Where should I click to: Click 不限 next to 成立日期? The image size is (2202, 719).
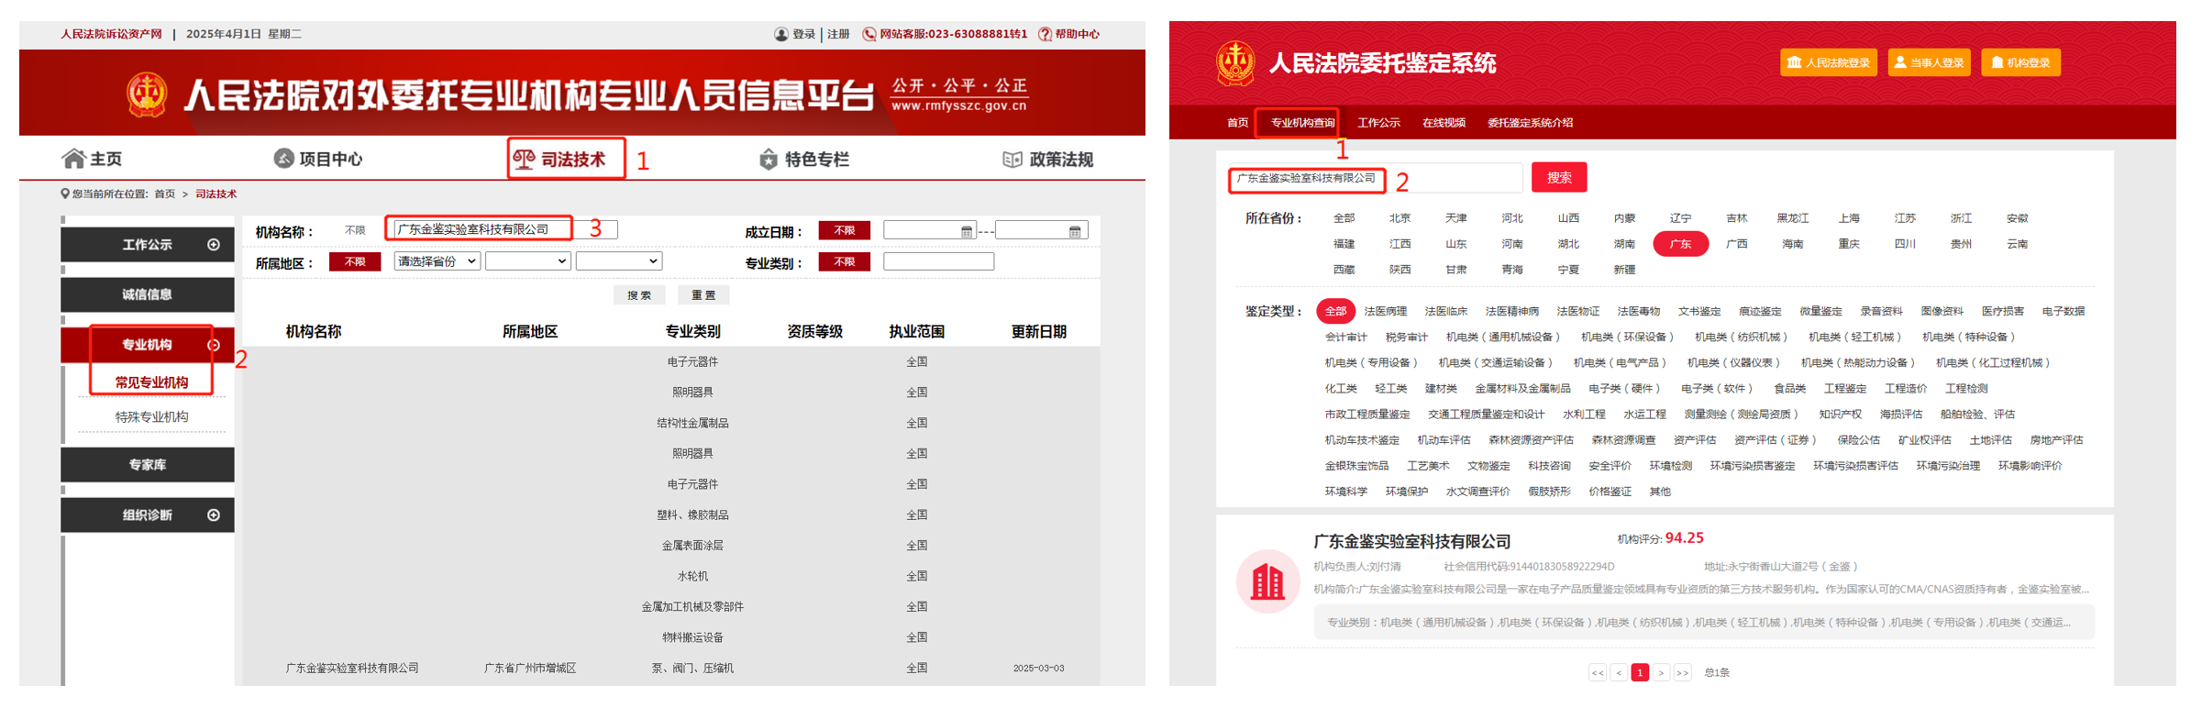(844, 231)
